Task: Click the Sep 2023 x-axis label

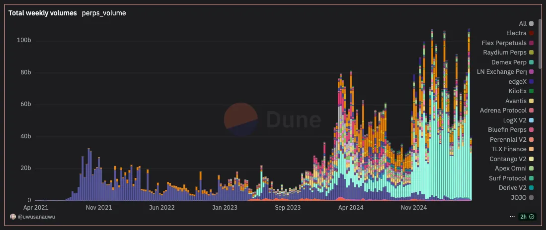Action: coord(288,208)
